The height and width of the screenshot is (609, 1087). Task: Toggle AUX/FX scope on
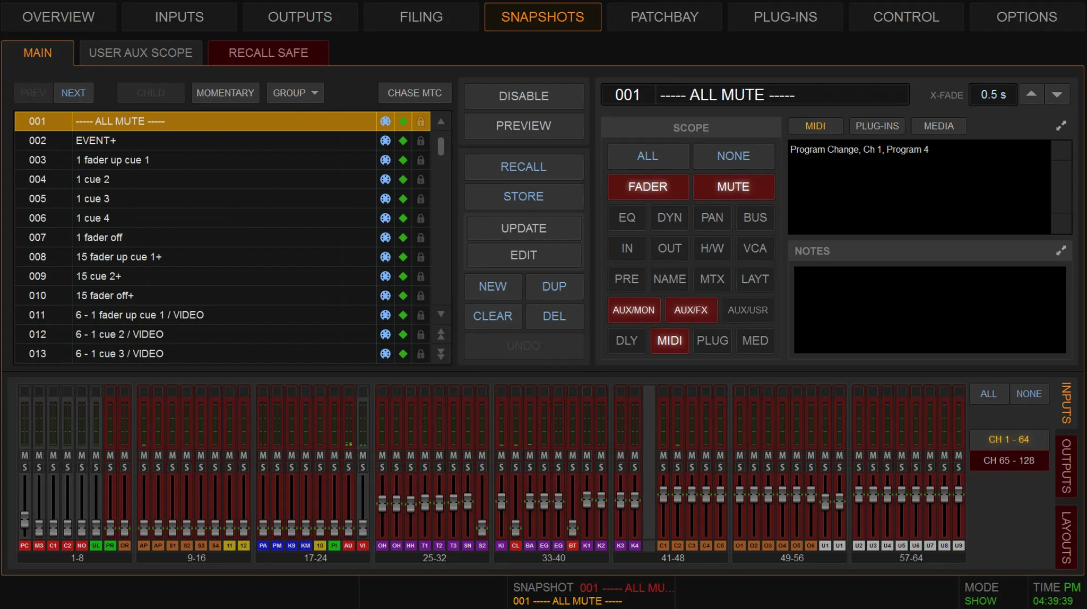click(690, 310)
